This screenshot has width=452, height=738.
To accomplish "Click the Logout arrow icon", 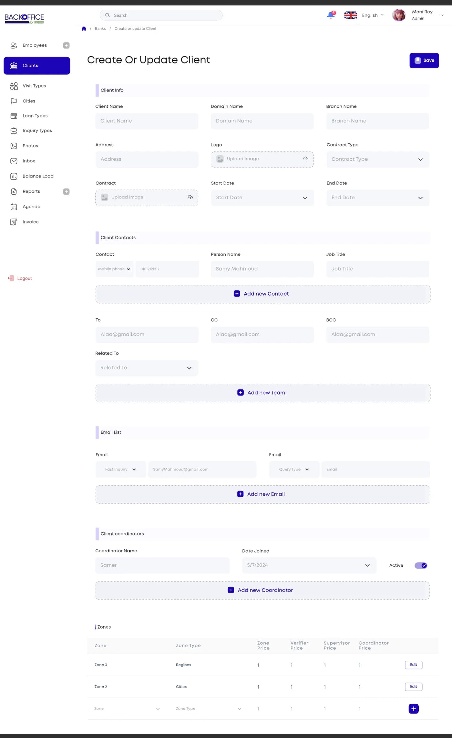I will click(11, 278).
